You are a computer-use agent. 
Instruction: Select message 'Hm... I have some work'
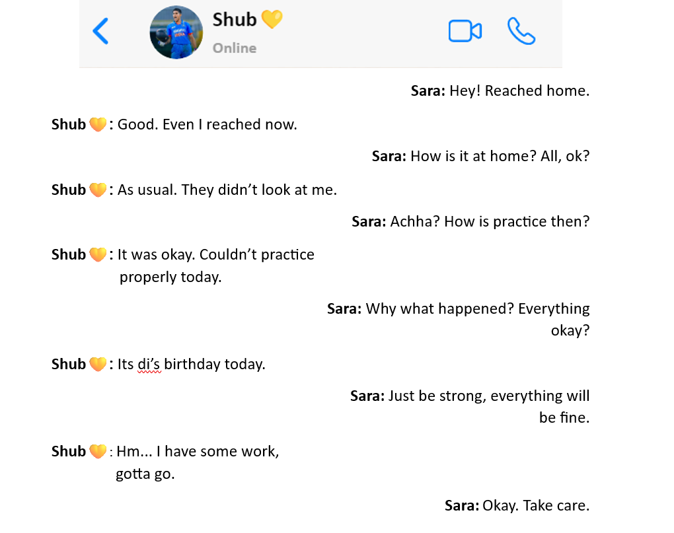tap(198, 451)
